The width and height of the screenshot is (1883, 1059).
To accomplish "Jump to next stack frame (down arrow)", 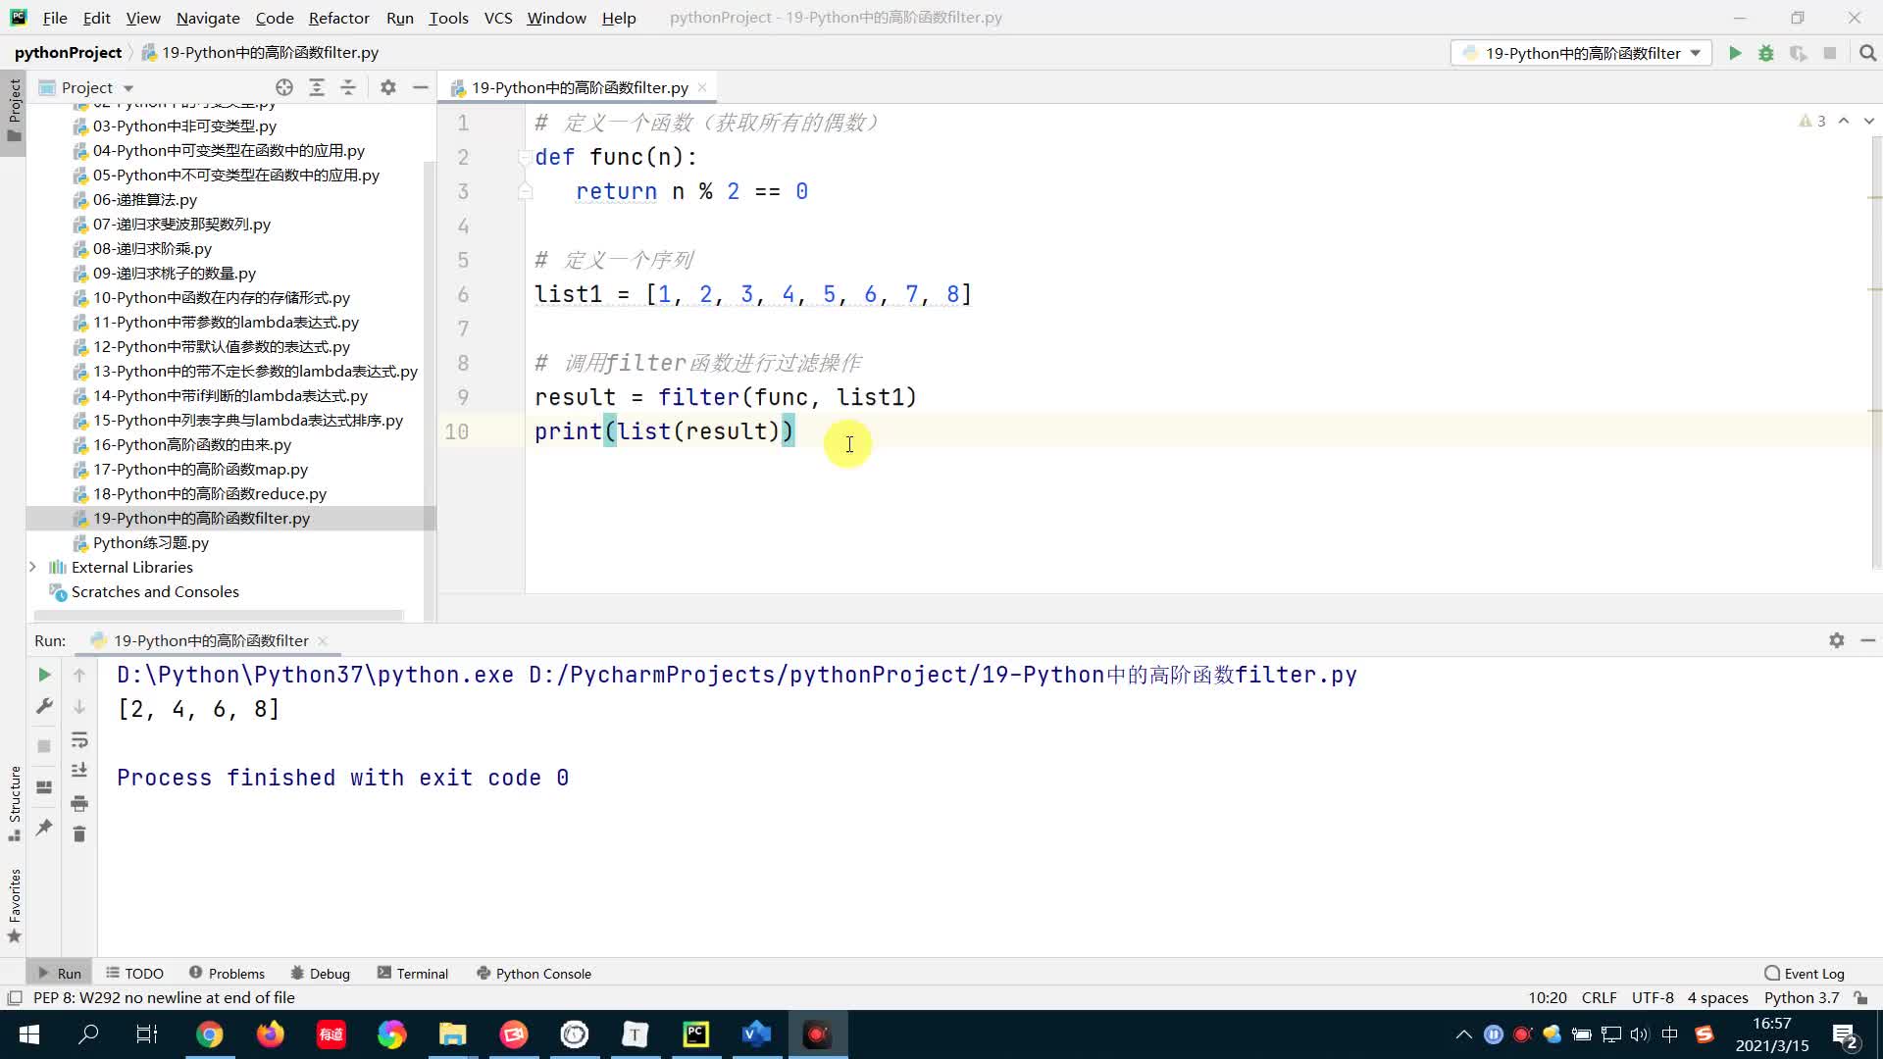I will pyautogui.click(x=79, y=706).
